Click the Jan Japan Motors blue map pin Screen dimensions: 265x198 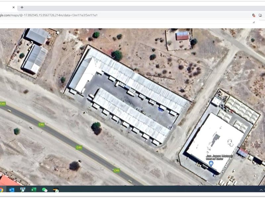click(211, 163)
